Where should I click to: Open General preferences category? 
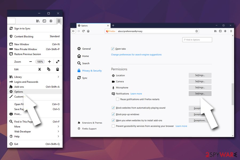(x=84, y=49)
